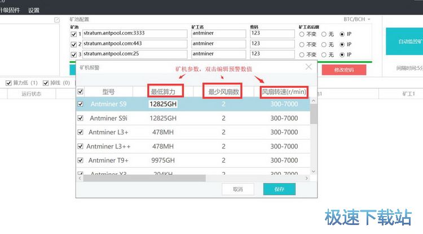Open the 升级固件 menu
This screenshot has height=234, width=423.
[x=10, y=10]
